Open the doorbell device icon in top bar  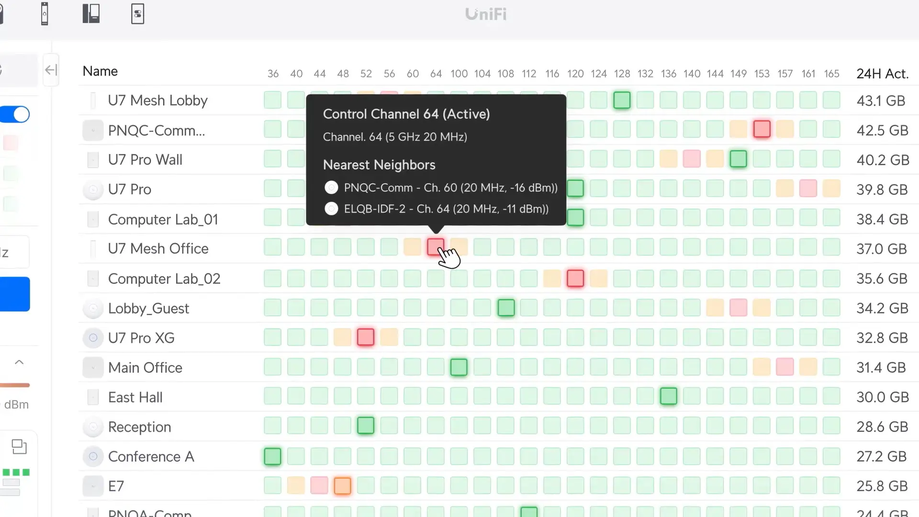(45, 13)
